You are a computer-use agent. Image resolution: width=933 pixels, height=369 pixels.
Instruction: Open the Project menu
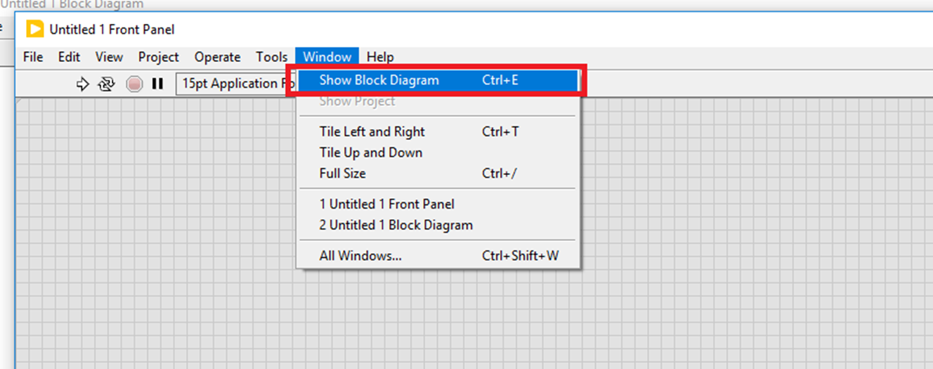pyautogui.click(x=158, y=57)
